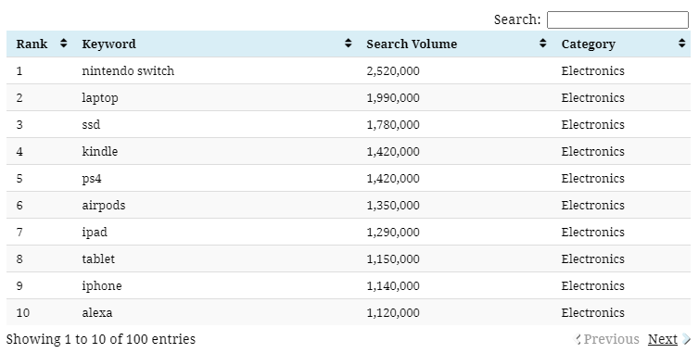
Task: Click the 'Showing 1 to 10' entries text
Action: (101, 339)
